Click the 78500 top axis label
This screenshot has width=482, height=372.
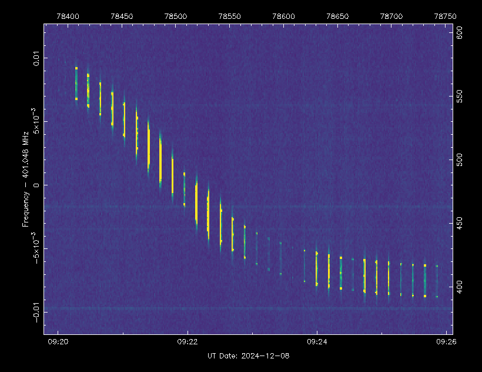pyautogui.click(x=175, y=17)
